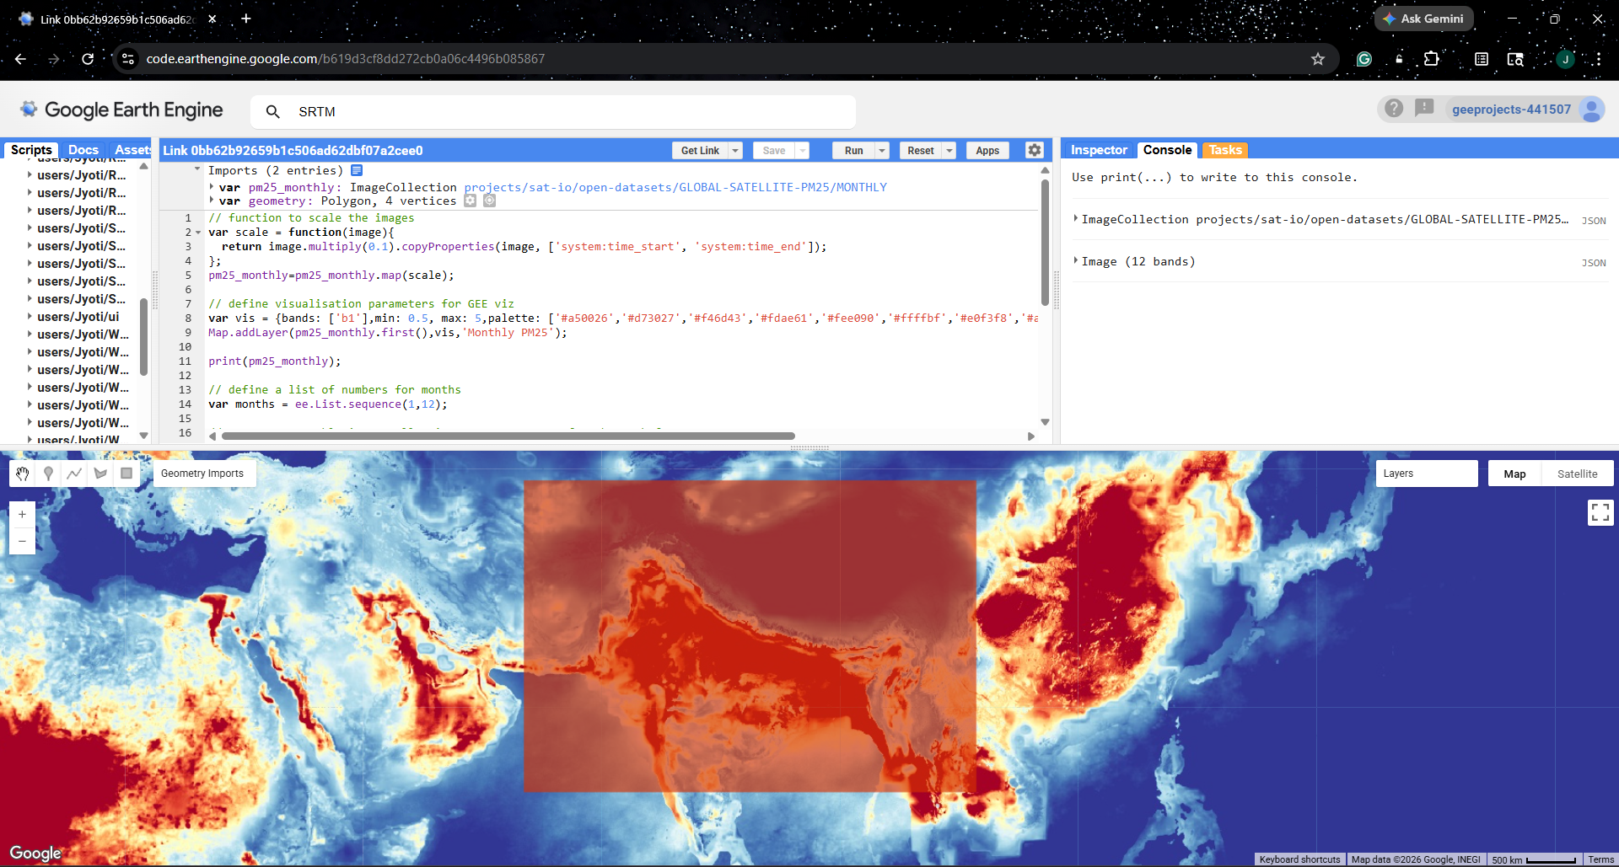Click geometry locate target icon in imports
Image resolution: width=1619 pixels, height=867 pixels.
(489, 201)
